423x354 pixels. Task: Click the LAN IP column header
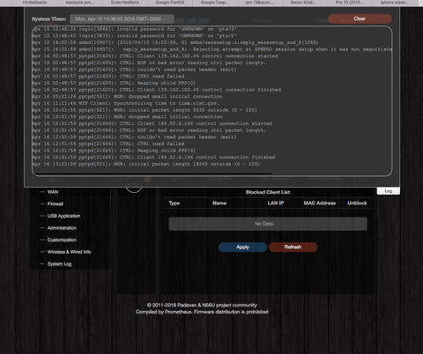click(x=276, y=203)
